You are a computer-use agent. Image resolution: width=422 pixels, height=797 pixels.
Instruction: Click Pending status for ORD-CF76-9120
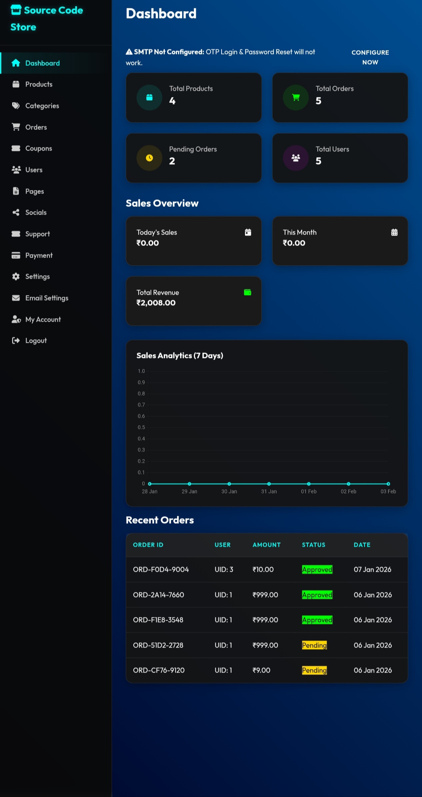tap(314, 670)
